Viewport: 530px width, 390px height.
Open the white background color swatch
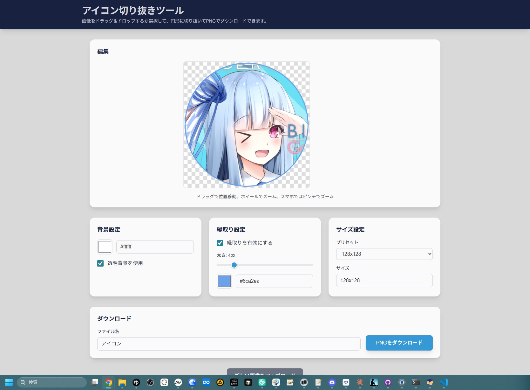pyautogui.click(x=105, y=247)
